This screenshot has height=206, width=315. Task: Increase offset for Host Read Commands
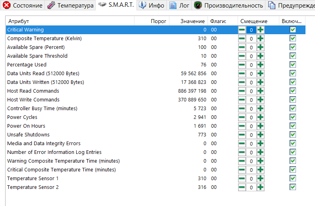(260, 91)
